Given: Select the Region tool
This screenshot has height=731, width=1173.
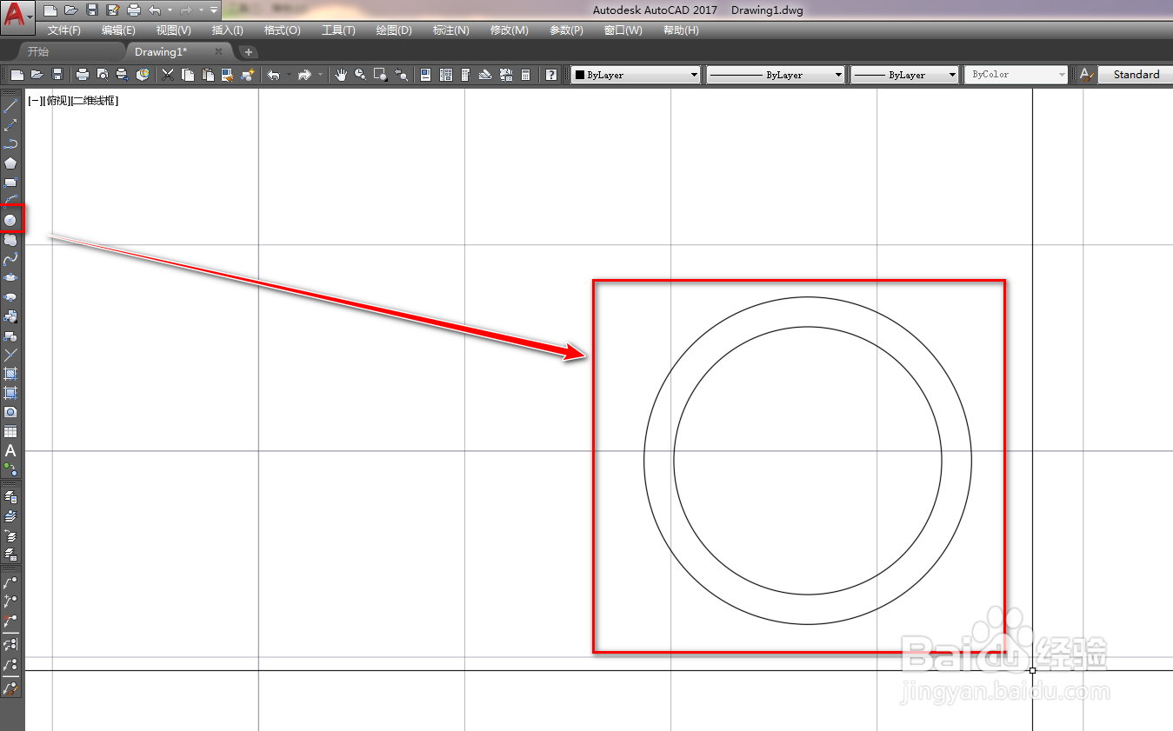Looking at the screenshot, I should (x=10, y=412).
